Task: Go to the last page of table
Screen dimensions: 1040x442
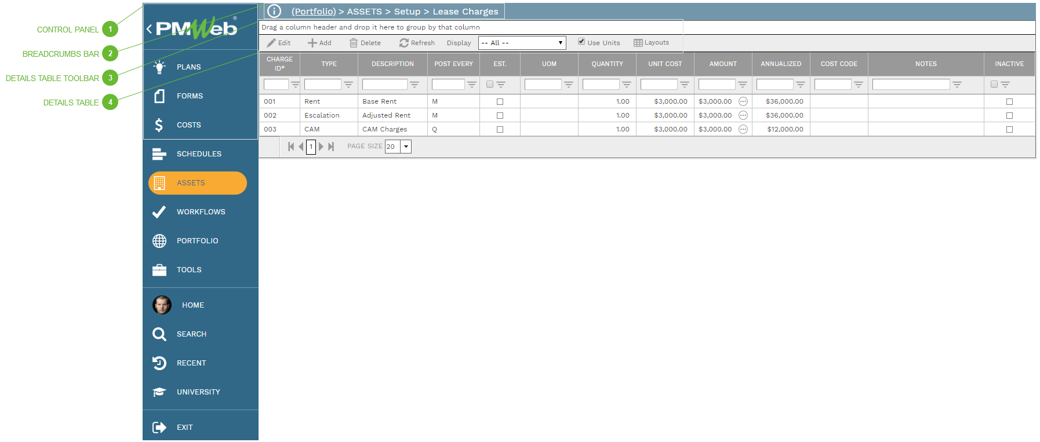Action: (x=331, y=147)
